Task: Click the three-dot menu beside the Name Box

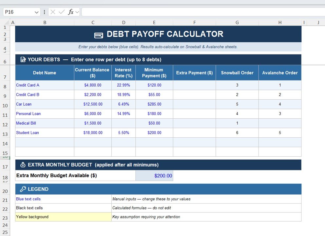Action: (x=44, y=12)
